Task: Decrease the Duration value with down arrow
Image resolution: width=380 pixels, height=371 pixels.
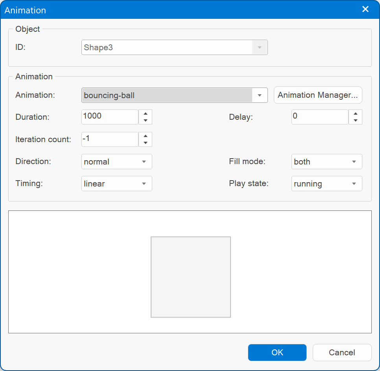Action: coord(146,121)
